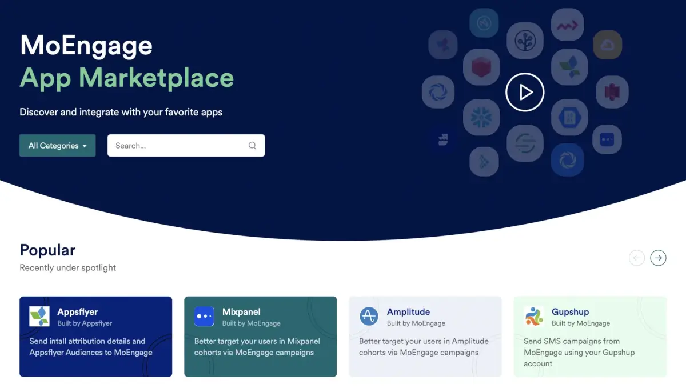
Task: Click the Amplitude logo on its card
Action: pyautogui.click(x=369, y=317)
